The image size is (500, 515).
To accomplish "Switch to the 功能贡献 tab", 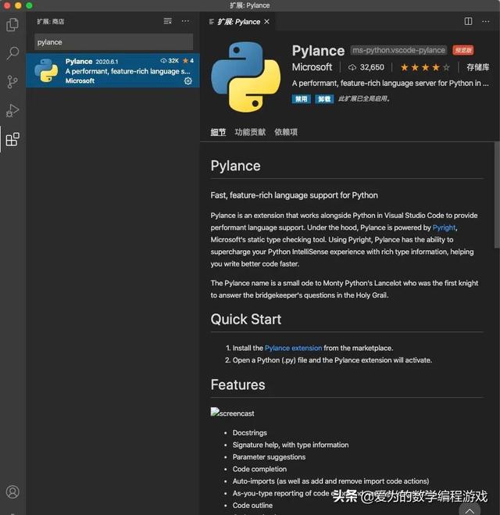I will 250,132.
